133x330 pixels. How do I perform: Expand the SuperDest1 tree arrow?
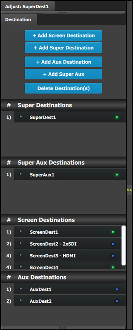21,116
